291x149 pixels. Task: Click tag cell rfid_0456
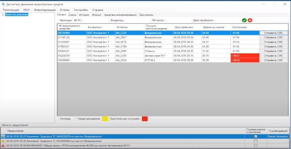129,51
